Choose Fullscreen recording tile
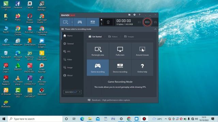Image resolution: width=218 pixels, height=122 pixels. [x=120, y=51]
